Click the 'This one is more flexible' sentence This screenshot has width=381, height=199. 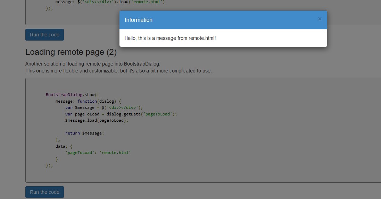[x=118, y=71]
